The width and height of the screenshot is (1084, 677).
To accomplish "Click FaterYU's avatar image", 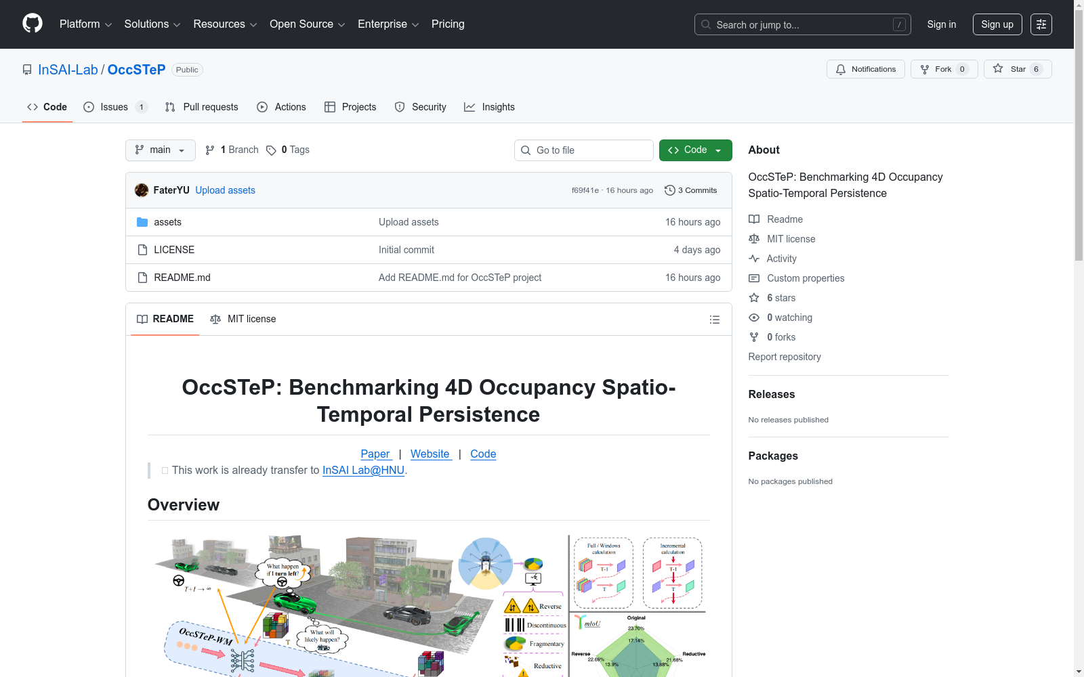I will [142, 190].
